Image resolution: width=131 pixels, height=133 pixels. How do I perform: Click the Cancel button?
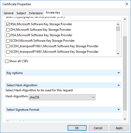click(98, 128)
